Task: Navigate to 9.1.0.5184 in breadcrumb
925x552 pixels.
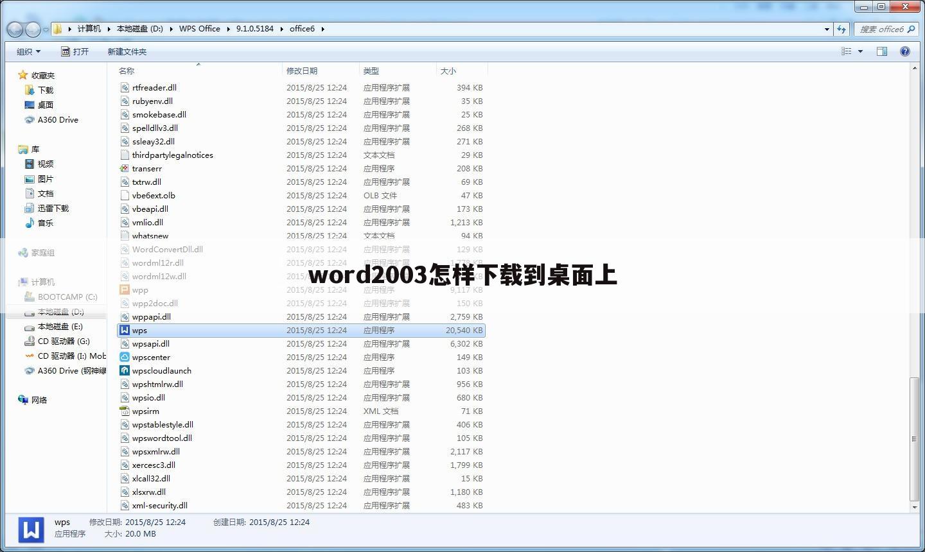Action: click(254, 29)
